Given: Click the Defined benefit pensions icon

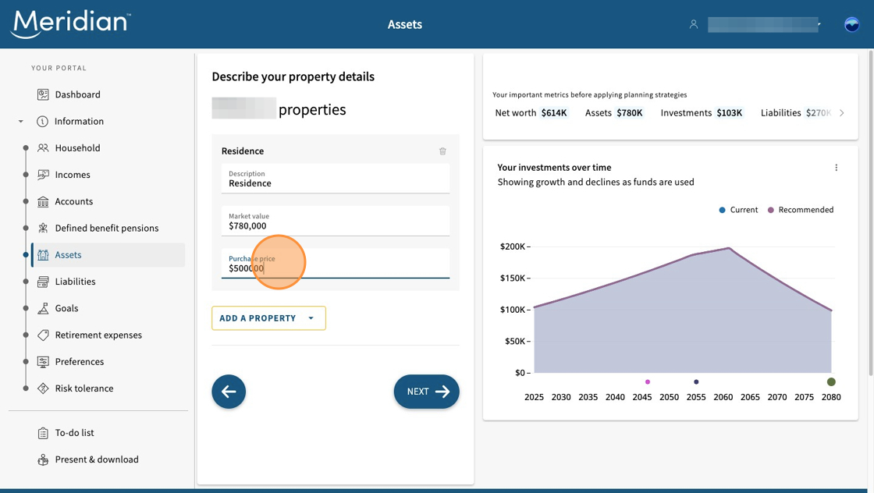Looking at the screenshot, I should click(x=43, y=229).
